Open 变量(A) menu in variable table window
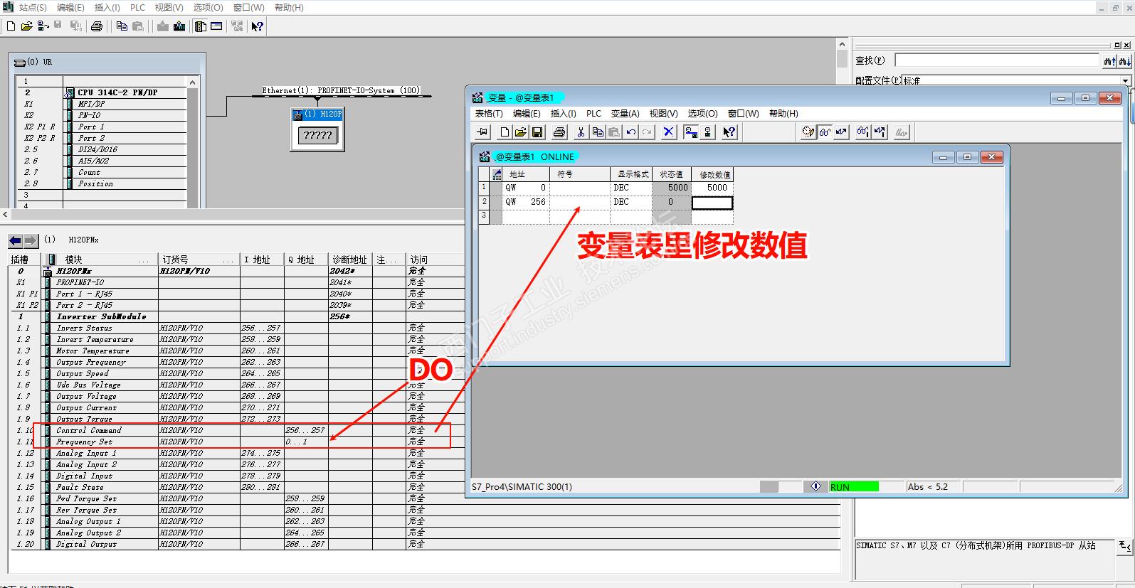The height and width of the screenshot is (588, 1135). 625,113
